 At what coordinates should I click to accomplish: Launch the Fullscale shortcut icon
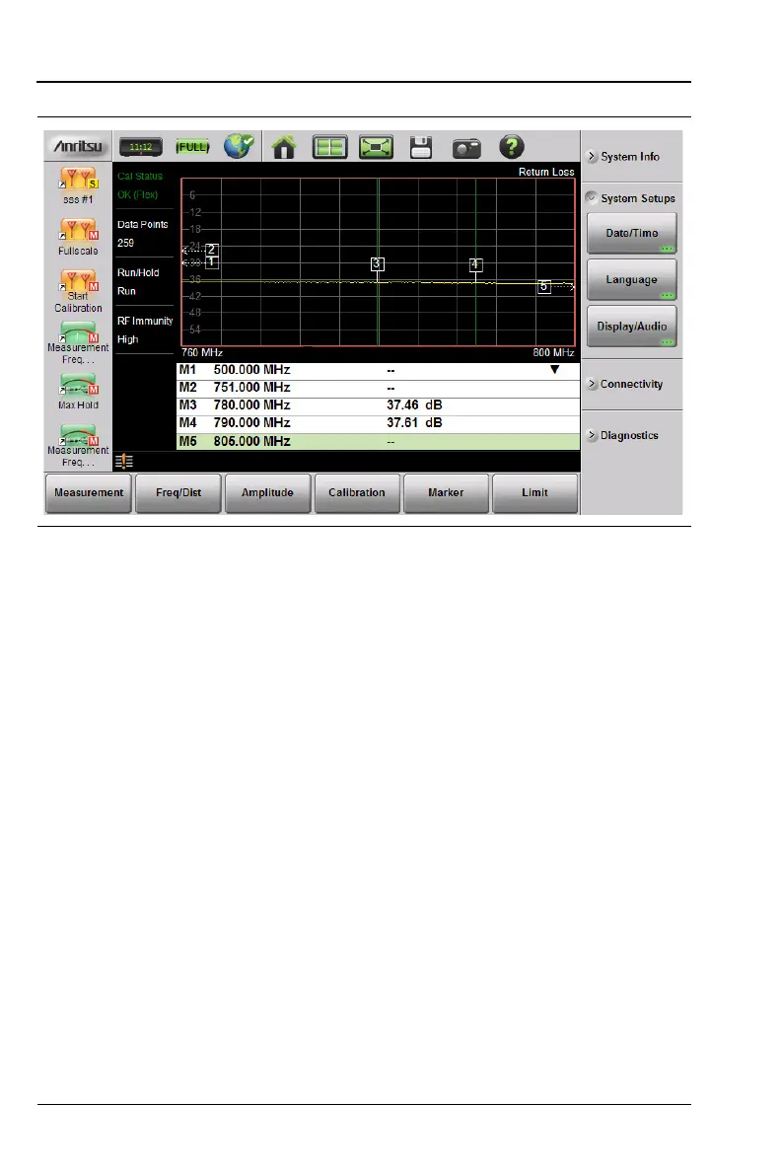point(79,238)
